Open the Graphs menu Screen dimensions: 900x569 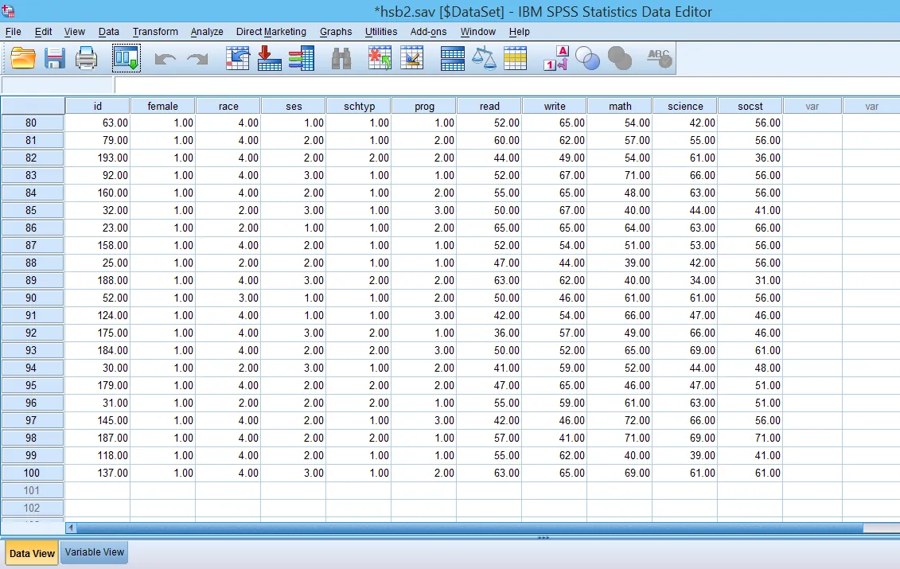coord(335,32)
